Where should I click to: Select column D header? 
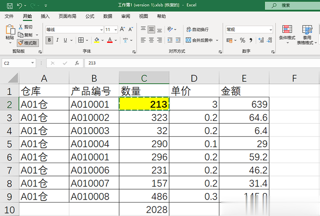coord(194,78)
